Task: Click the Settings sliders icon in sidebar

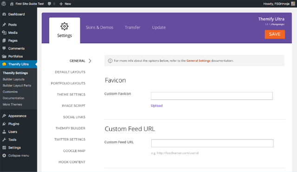Action: 4,147
